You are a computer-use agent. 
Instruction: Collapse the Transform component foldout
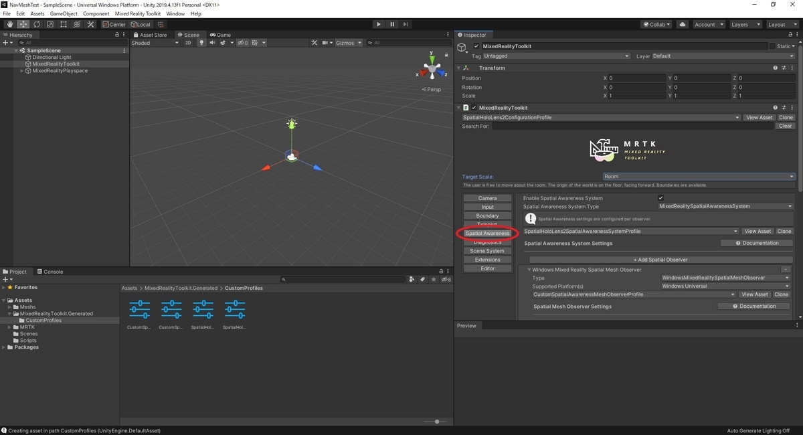click(459, 68)
